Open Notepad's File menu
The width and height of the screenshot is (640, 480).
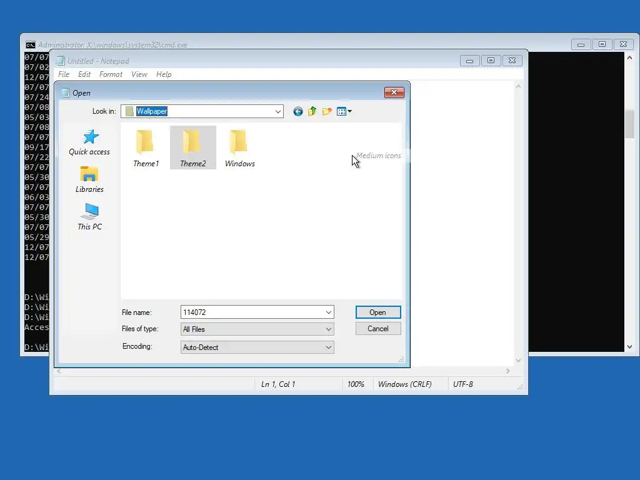pyautogui.click(x=64, y=74)
